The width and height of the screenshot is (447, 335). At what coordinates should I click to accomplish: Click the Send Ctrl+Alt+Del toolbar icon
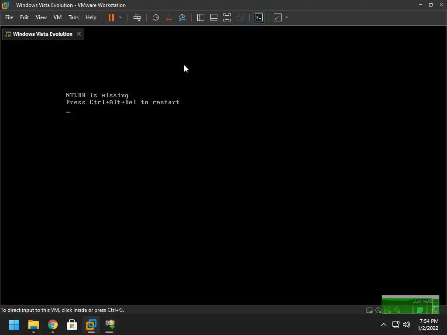pyautogui.click(x=137, y=17)
